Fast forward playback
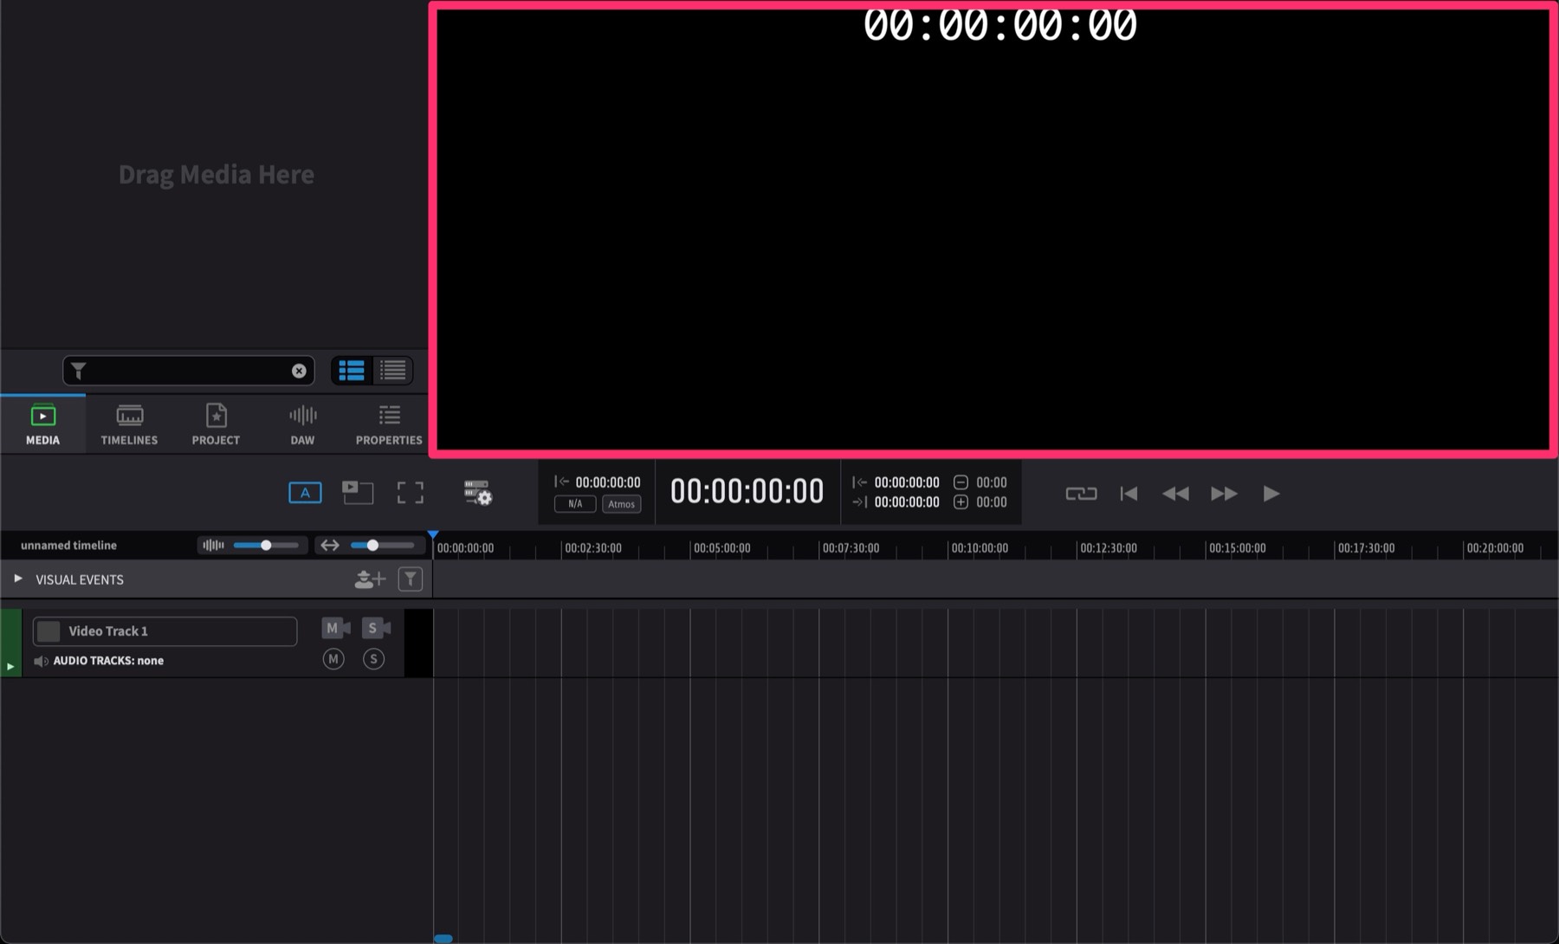This screenshot has width=1559, height=944. [1224, 494]
